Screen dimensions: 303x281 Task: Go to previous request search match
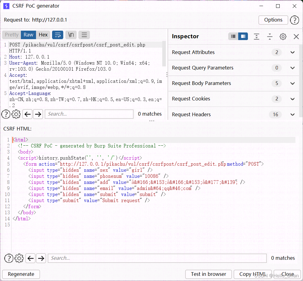click(28, 114)
